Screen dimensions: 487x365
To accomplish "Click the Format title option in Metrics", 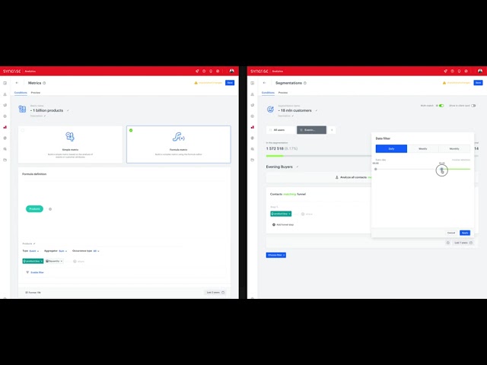I will [x=33, y=292].
